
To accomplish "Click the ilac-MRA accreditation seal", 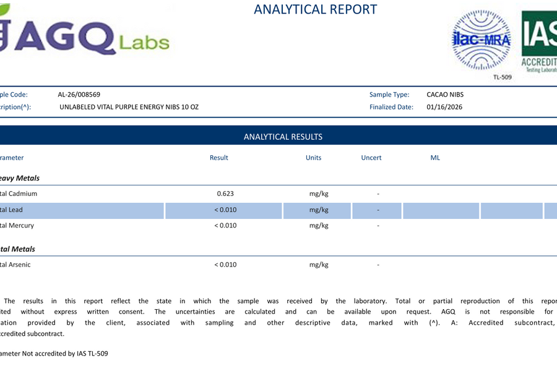I will coord(481,40).
